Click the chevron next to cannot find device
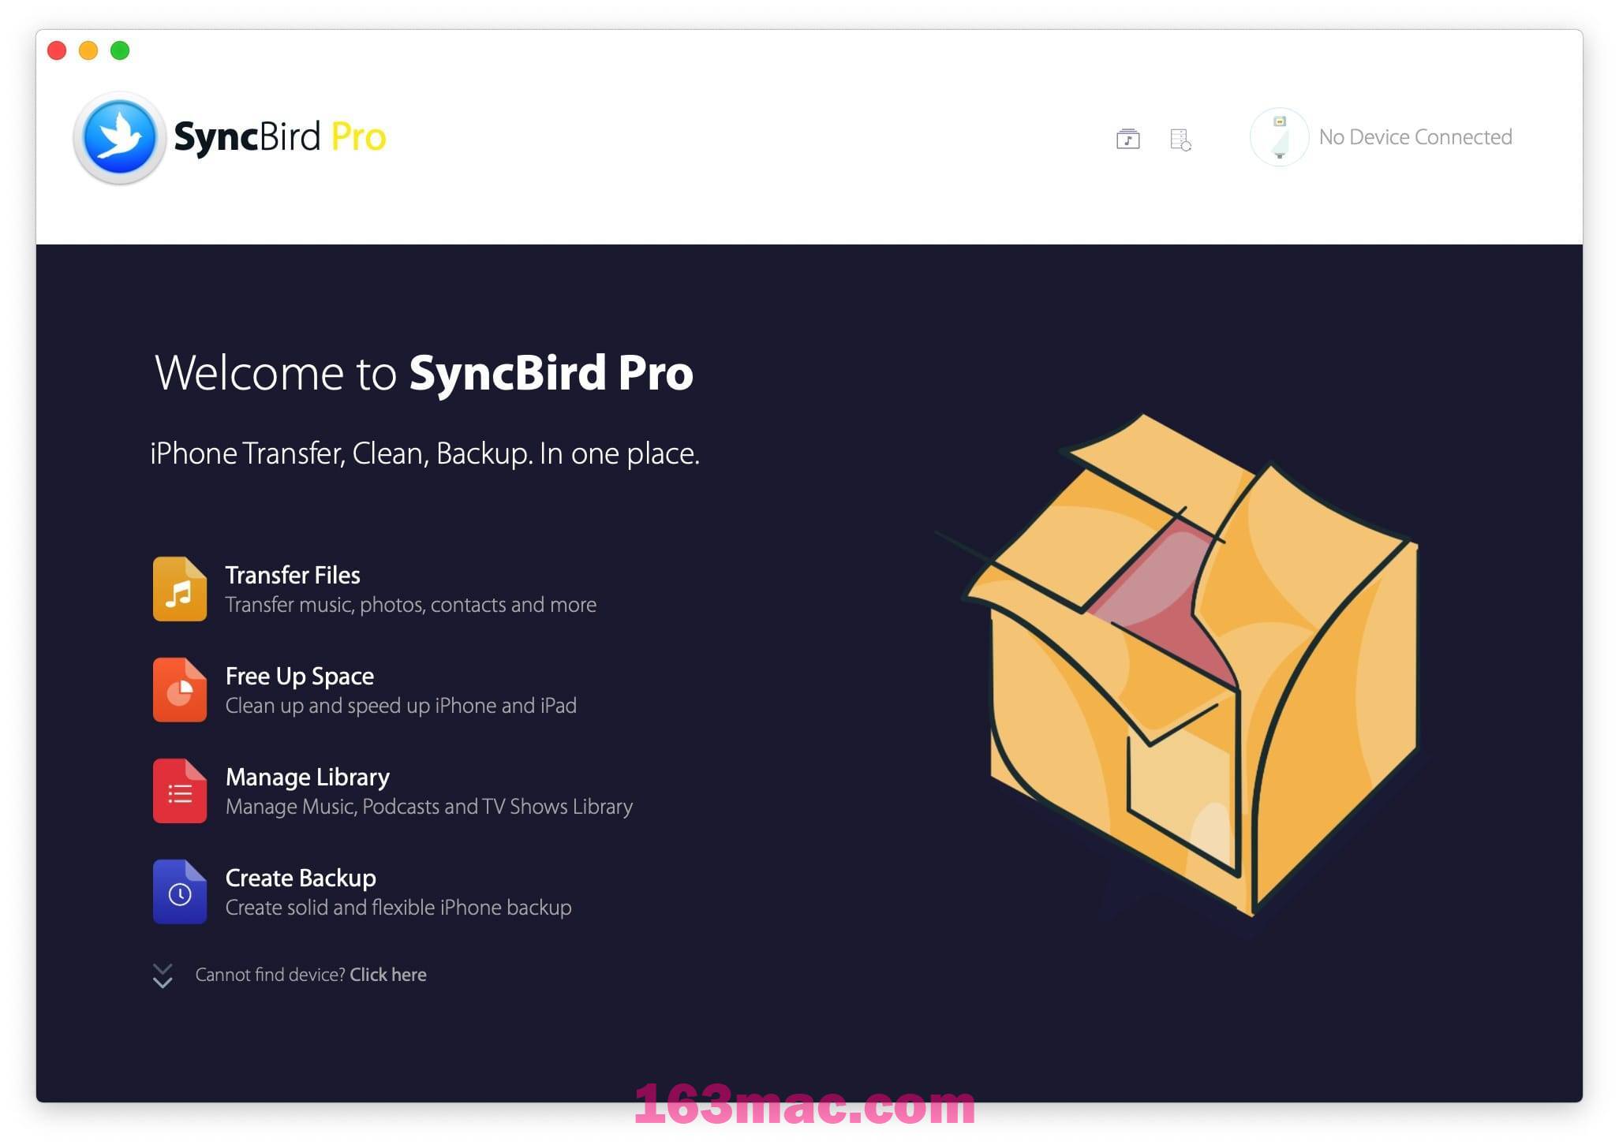Screen dimensions: 1619x1145 point(161,976)
